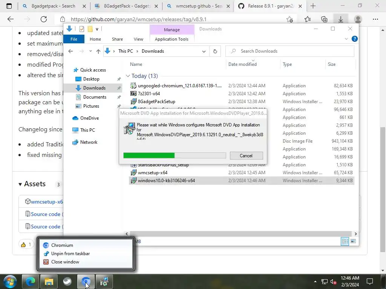Add this page to favorites star
This screenshot has width=386, height=289.
click(x=290, y=19)
